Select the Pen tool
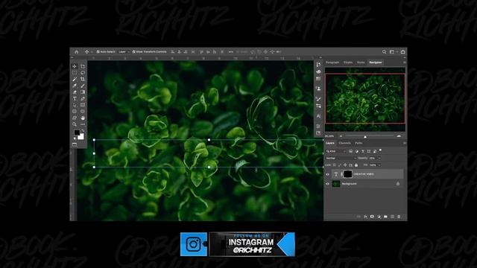Screen dimensions: 477x268 tap(83, 99)
